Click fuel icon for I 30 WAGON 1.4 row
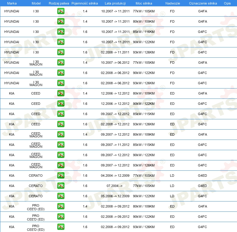Viewport: 237px width, 232px height. 61,63
